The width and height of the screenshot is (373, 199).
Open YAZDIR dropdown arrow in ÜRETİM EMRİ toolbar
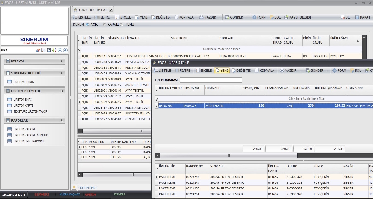(219, 17)
